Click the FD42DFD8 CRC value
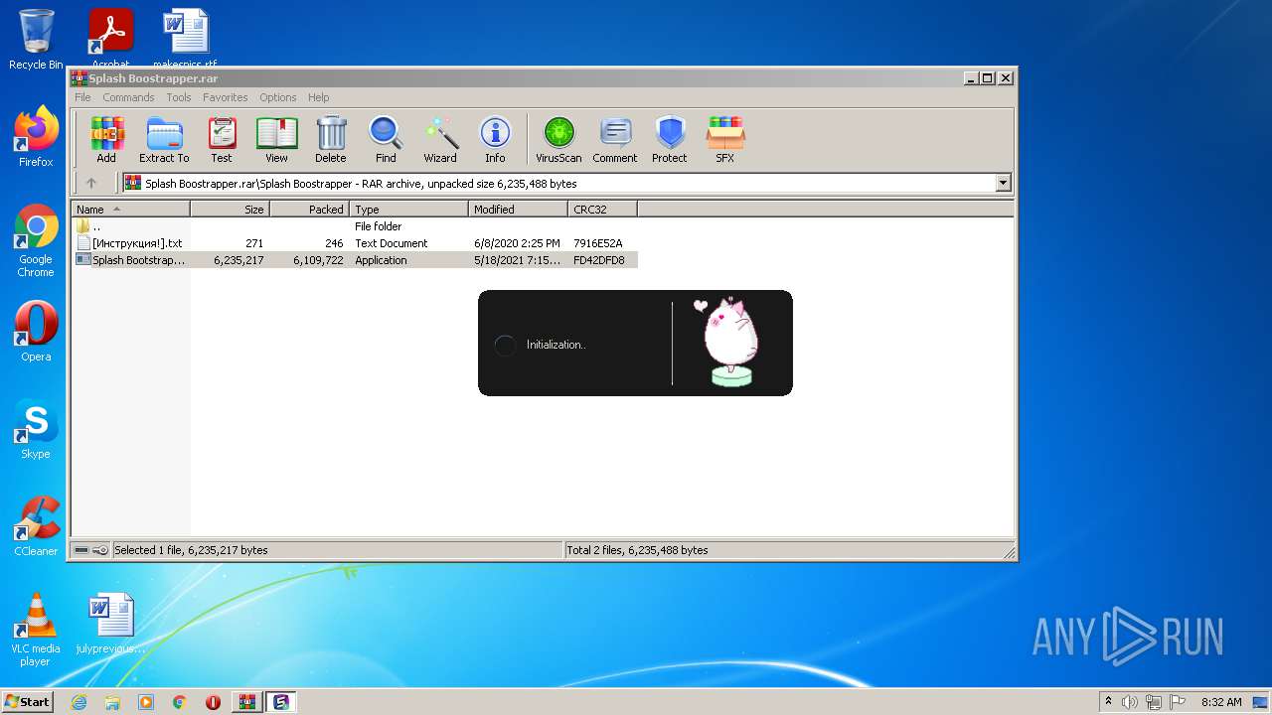The width and height of the screenshot is (1272, 715). click(x=599, y=260)
